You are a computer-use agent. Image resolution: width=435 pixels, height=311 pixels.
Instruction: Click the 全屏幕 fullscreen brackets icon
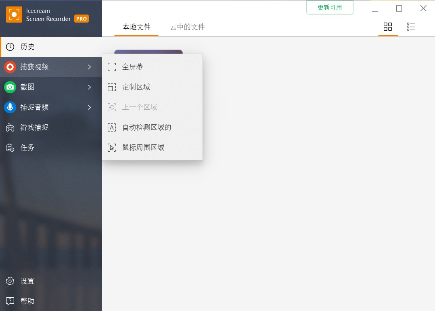[112, 67]
